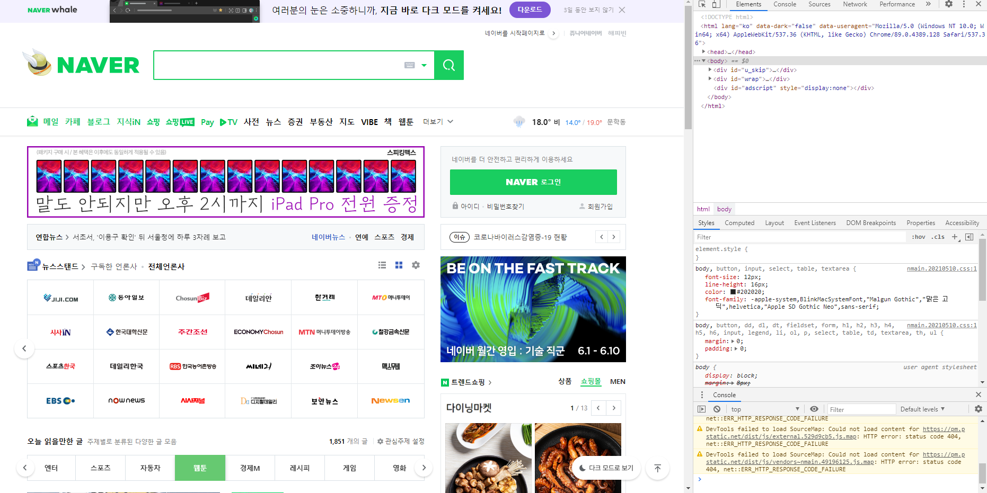Show more DevTools tabs chevron
This screenshot has height=493, width=987.
coord(928,4)
